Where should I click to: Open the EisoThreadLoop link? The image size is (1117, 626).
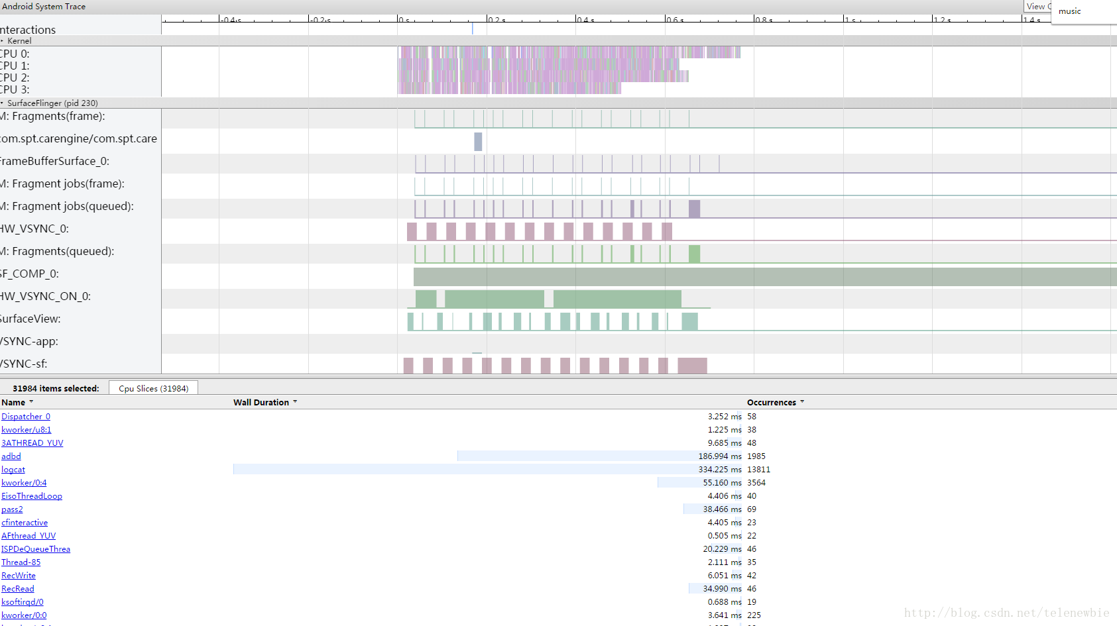pyautogui.click(x=32, y=496)
